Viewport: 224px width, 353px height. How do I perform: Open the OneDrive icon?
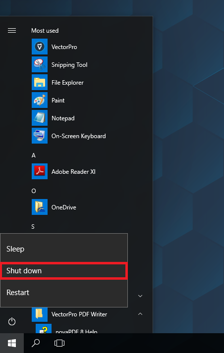tap(40, 207)
